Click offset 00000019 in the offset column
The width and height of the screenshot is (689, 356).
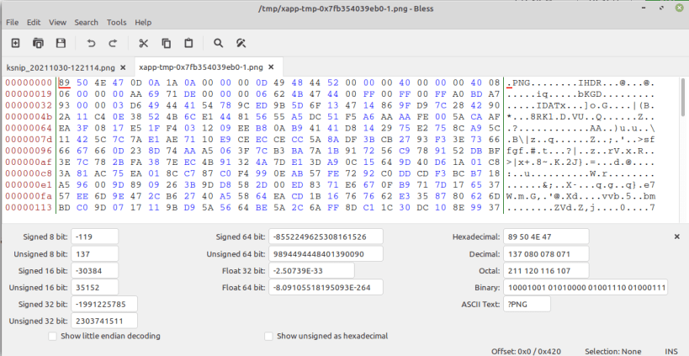29,93
